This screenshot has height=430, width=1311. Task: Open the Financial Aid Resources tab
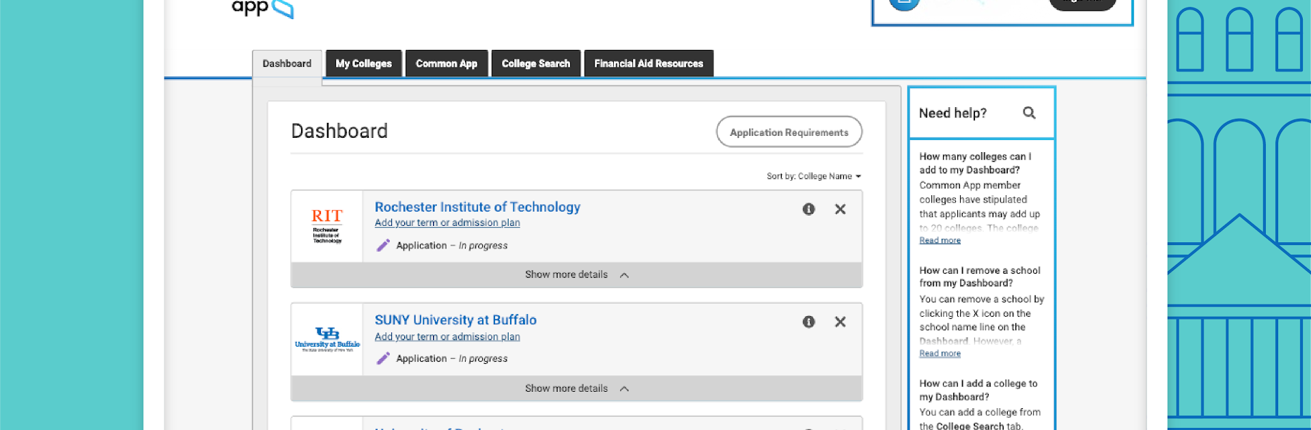pyautogui.click(x=649, y=63)
